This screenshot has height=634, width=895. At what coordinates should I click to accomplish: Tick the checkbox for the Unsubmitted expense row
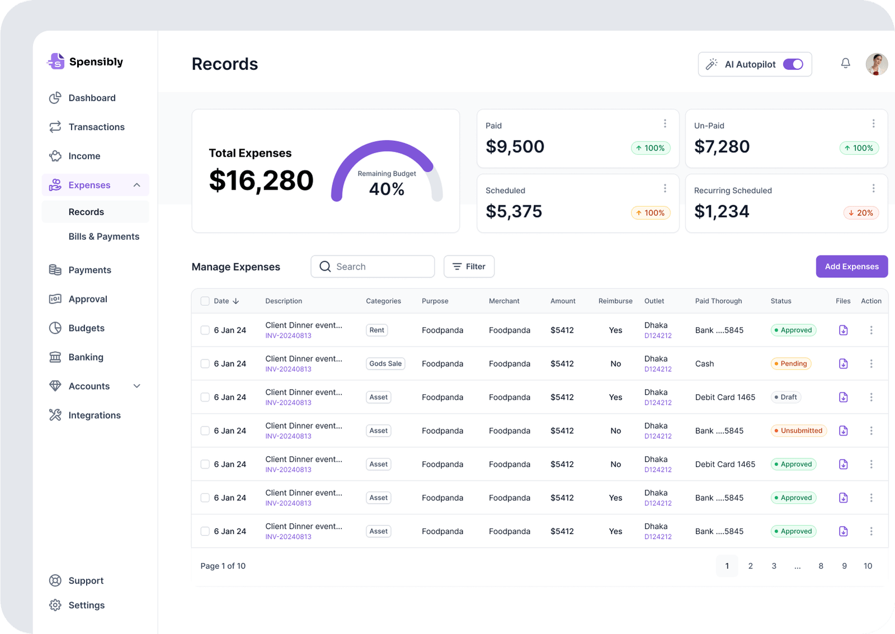205,431
